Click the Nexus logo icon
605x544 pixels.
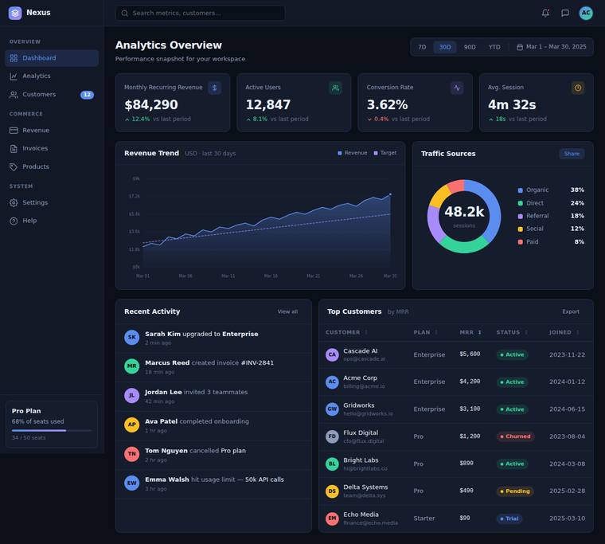(x=15, y=13)
